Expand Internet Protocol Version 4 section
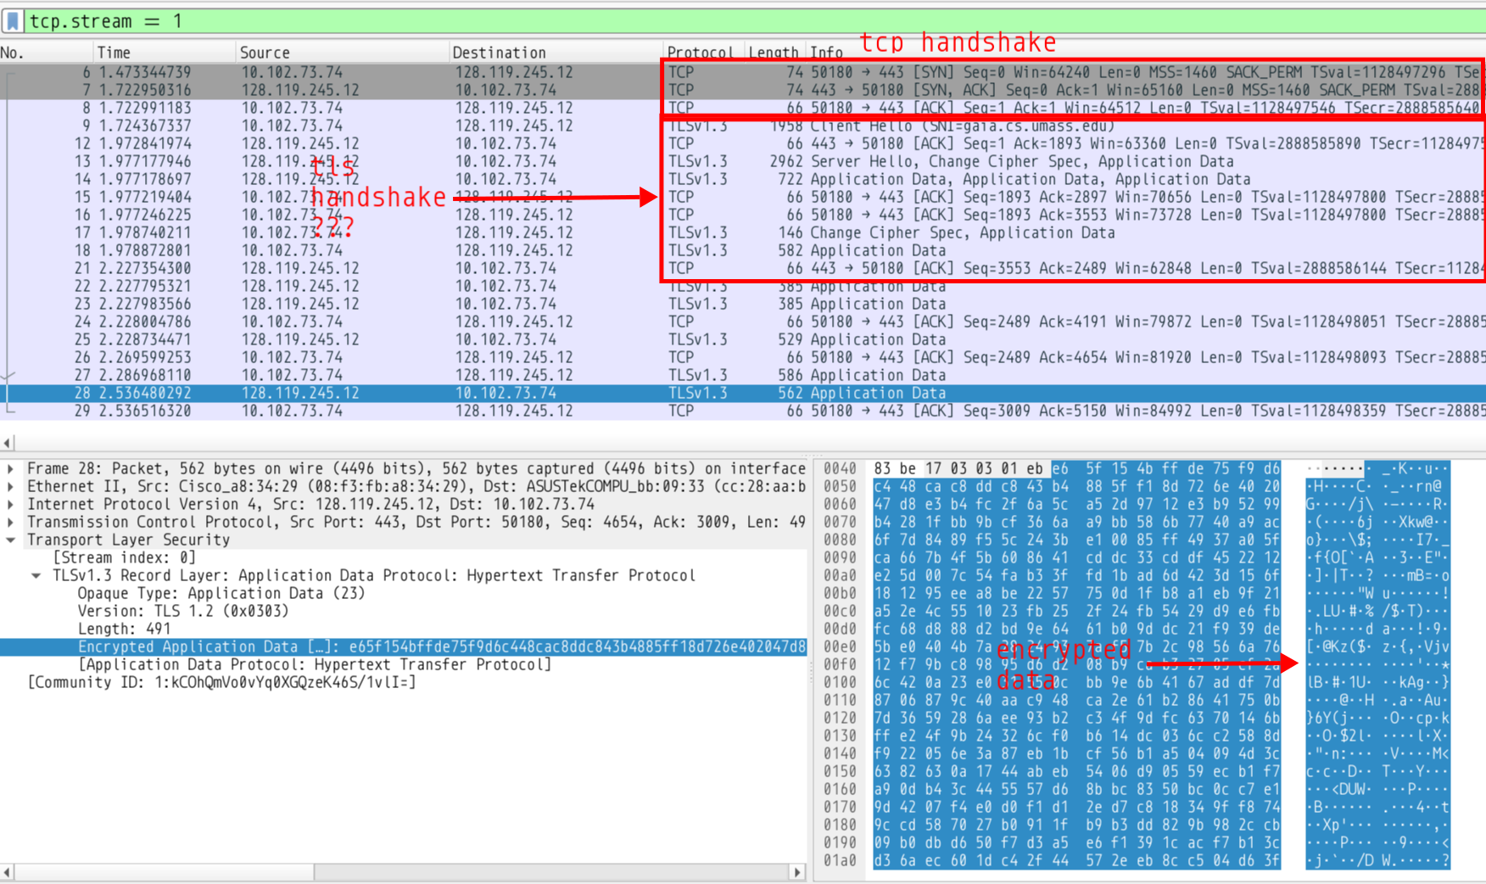 11,504
